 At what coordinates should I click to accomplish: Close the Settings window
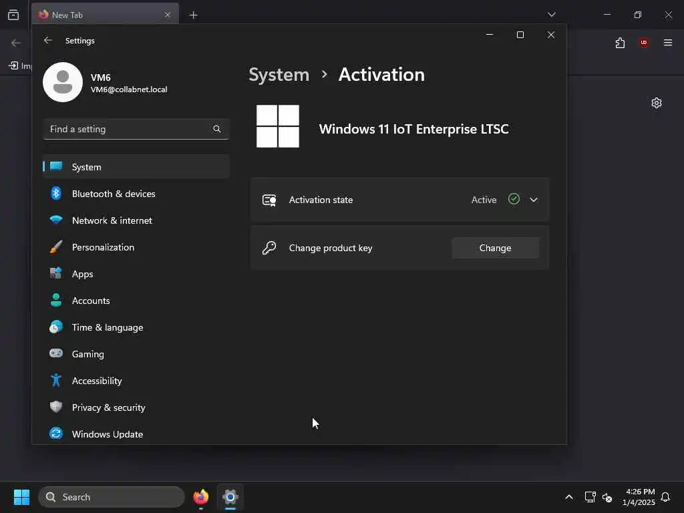pos(551,35)
